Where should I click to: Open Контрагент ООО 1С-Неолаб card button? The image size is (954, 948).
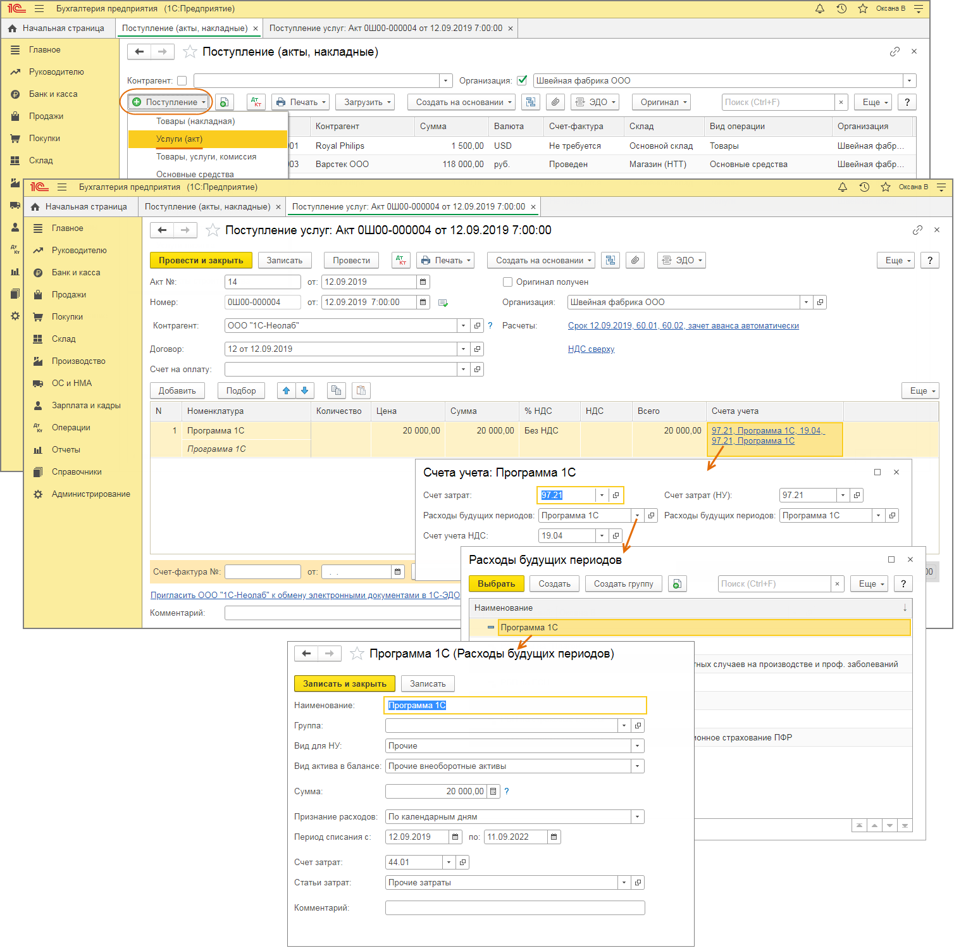[478, 325]
